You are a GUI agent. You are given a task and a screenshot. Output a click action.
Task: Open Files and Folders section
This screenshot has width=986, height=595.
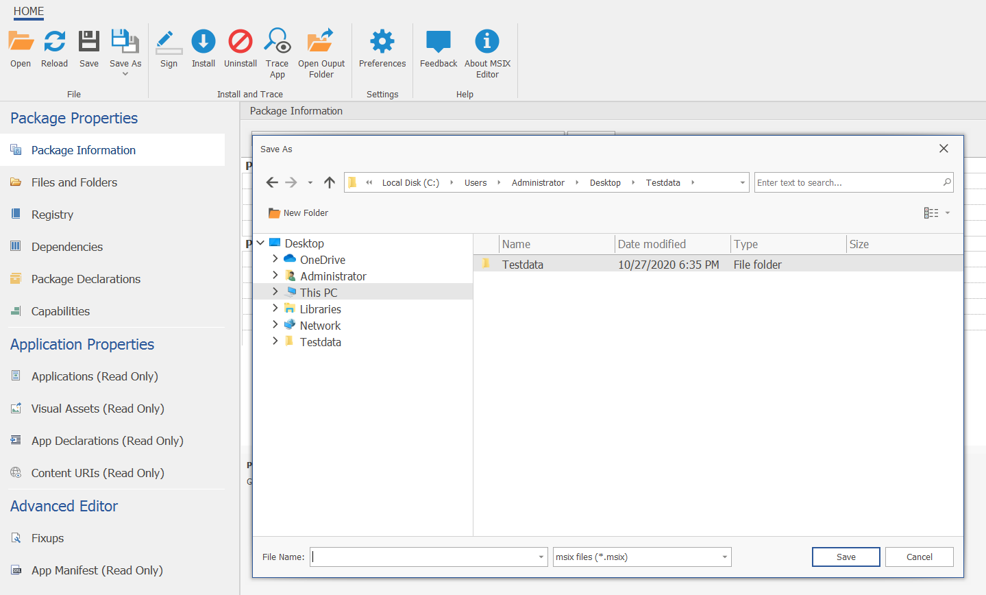(x=74, y=182)
